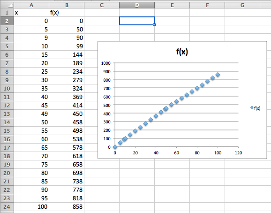Image resolution: width=271 pixels, height=213 pixels.
Task: Select cell B5 with value 99
Action: [x=67, y=46]
